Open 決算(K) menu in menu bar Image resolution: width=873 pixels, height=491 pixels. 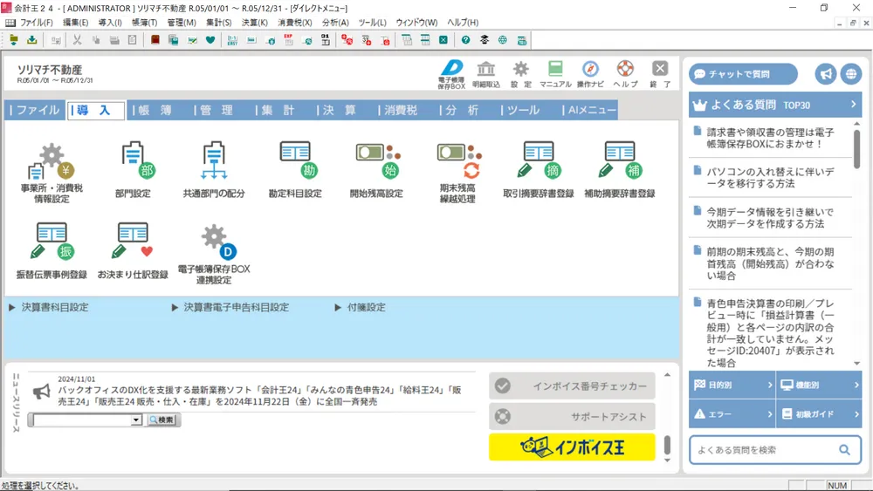point(254,23)
